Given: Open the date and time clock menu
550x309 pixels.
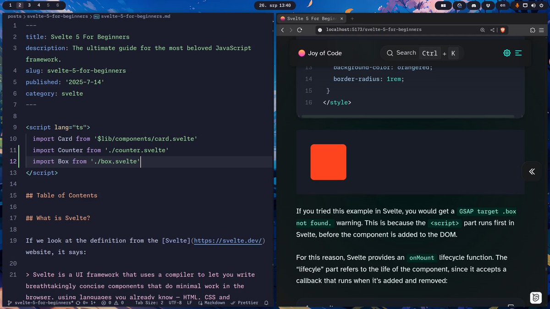Looking at the screenshot, I should [x=275, y=5].
